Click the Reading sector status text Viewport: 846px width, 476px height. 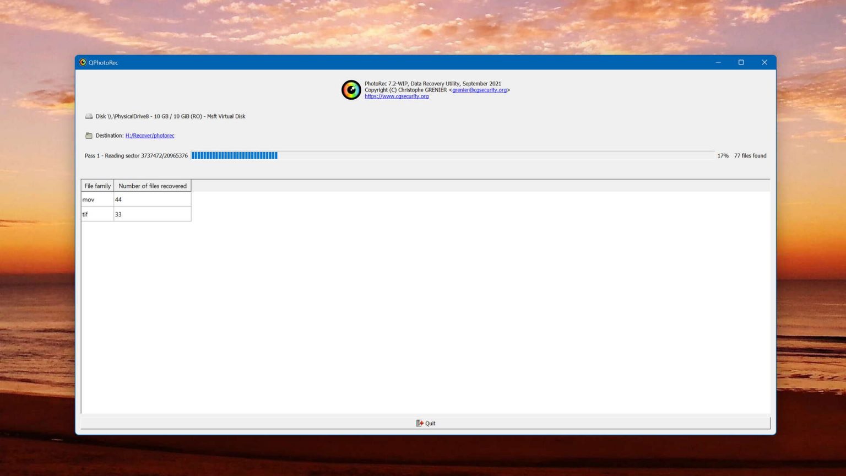click(x=136, y=155)
